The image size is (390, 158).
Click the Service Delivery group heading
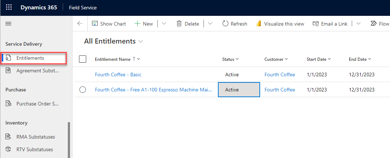(x=23, y=44)
